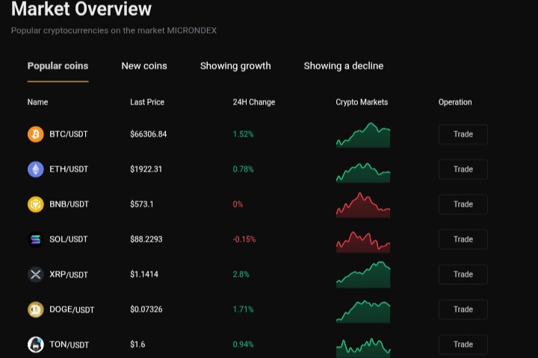
Task: Click the Toncoin coin icon
Action: [36, 345]
